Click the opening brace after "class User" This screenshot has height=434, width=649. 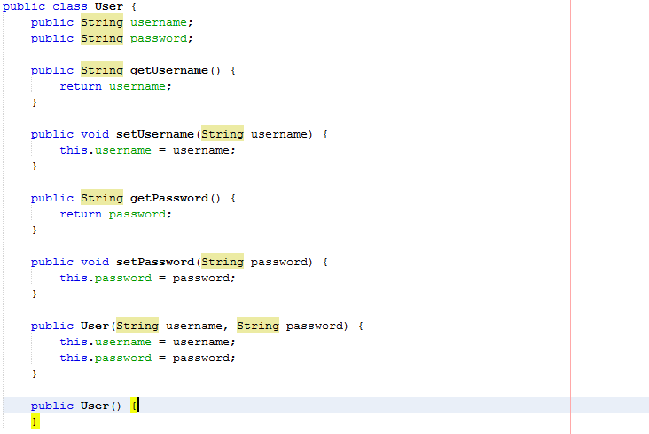point(134,6)
